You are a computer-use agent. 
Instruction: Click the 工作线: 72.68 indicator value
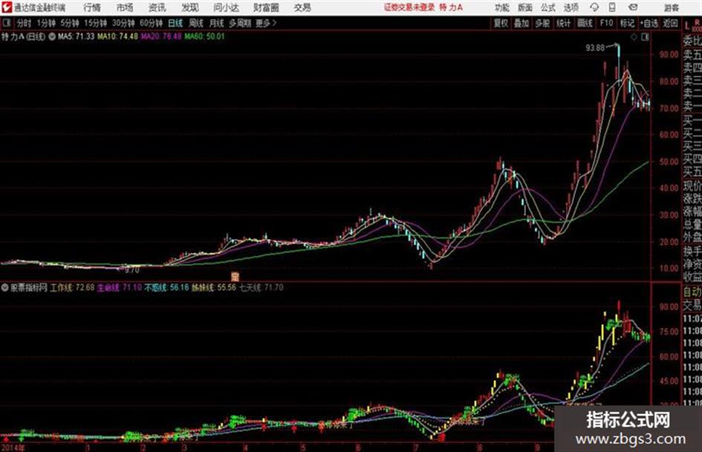pos(72,287)
